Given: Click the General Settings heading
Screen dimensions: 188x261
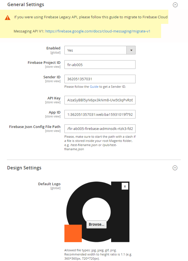Looking at the screenshot, I should tap(26, 5).
